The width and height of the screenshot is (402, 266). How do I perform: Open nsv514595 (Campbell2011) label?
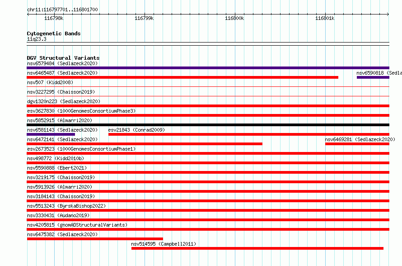tap(164, 244)
